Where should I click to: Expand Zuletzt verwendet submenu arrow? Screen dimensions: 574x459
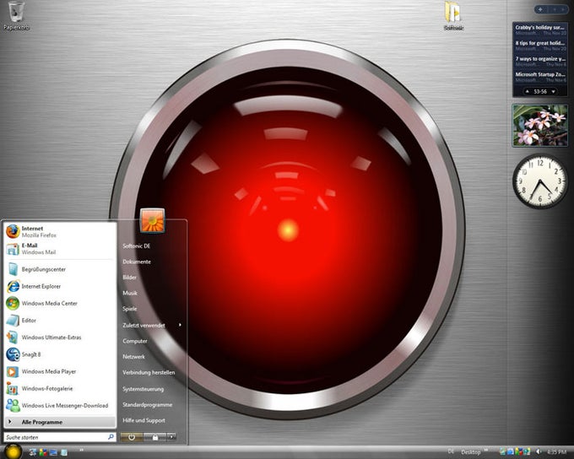[180, 325]
